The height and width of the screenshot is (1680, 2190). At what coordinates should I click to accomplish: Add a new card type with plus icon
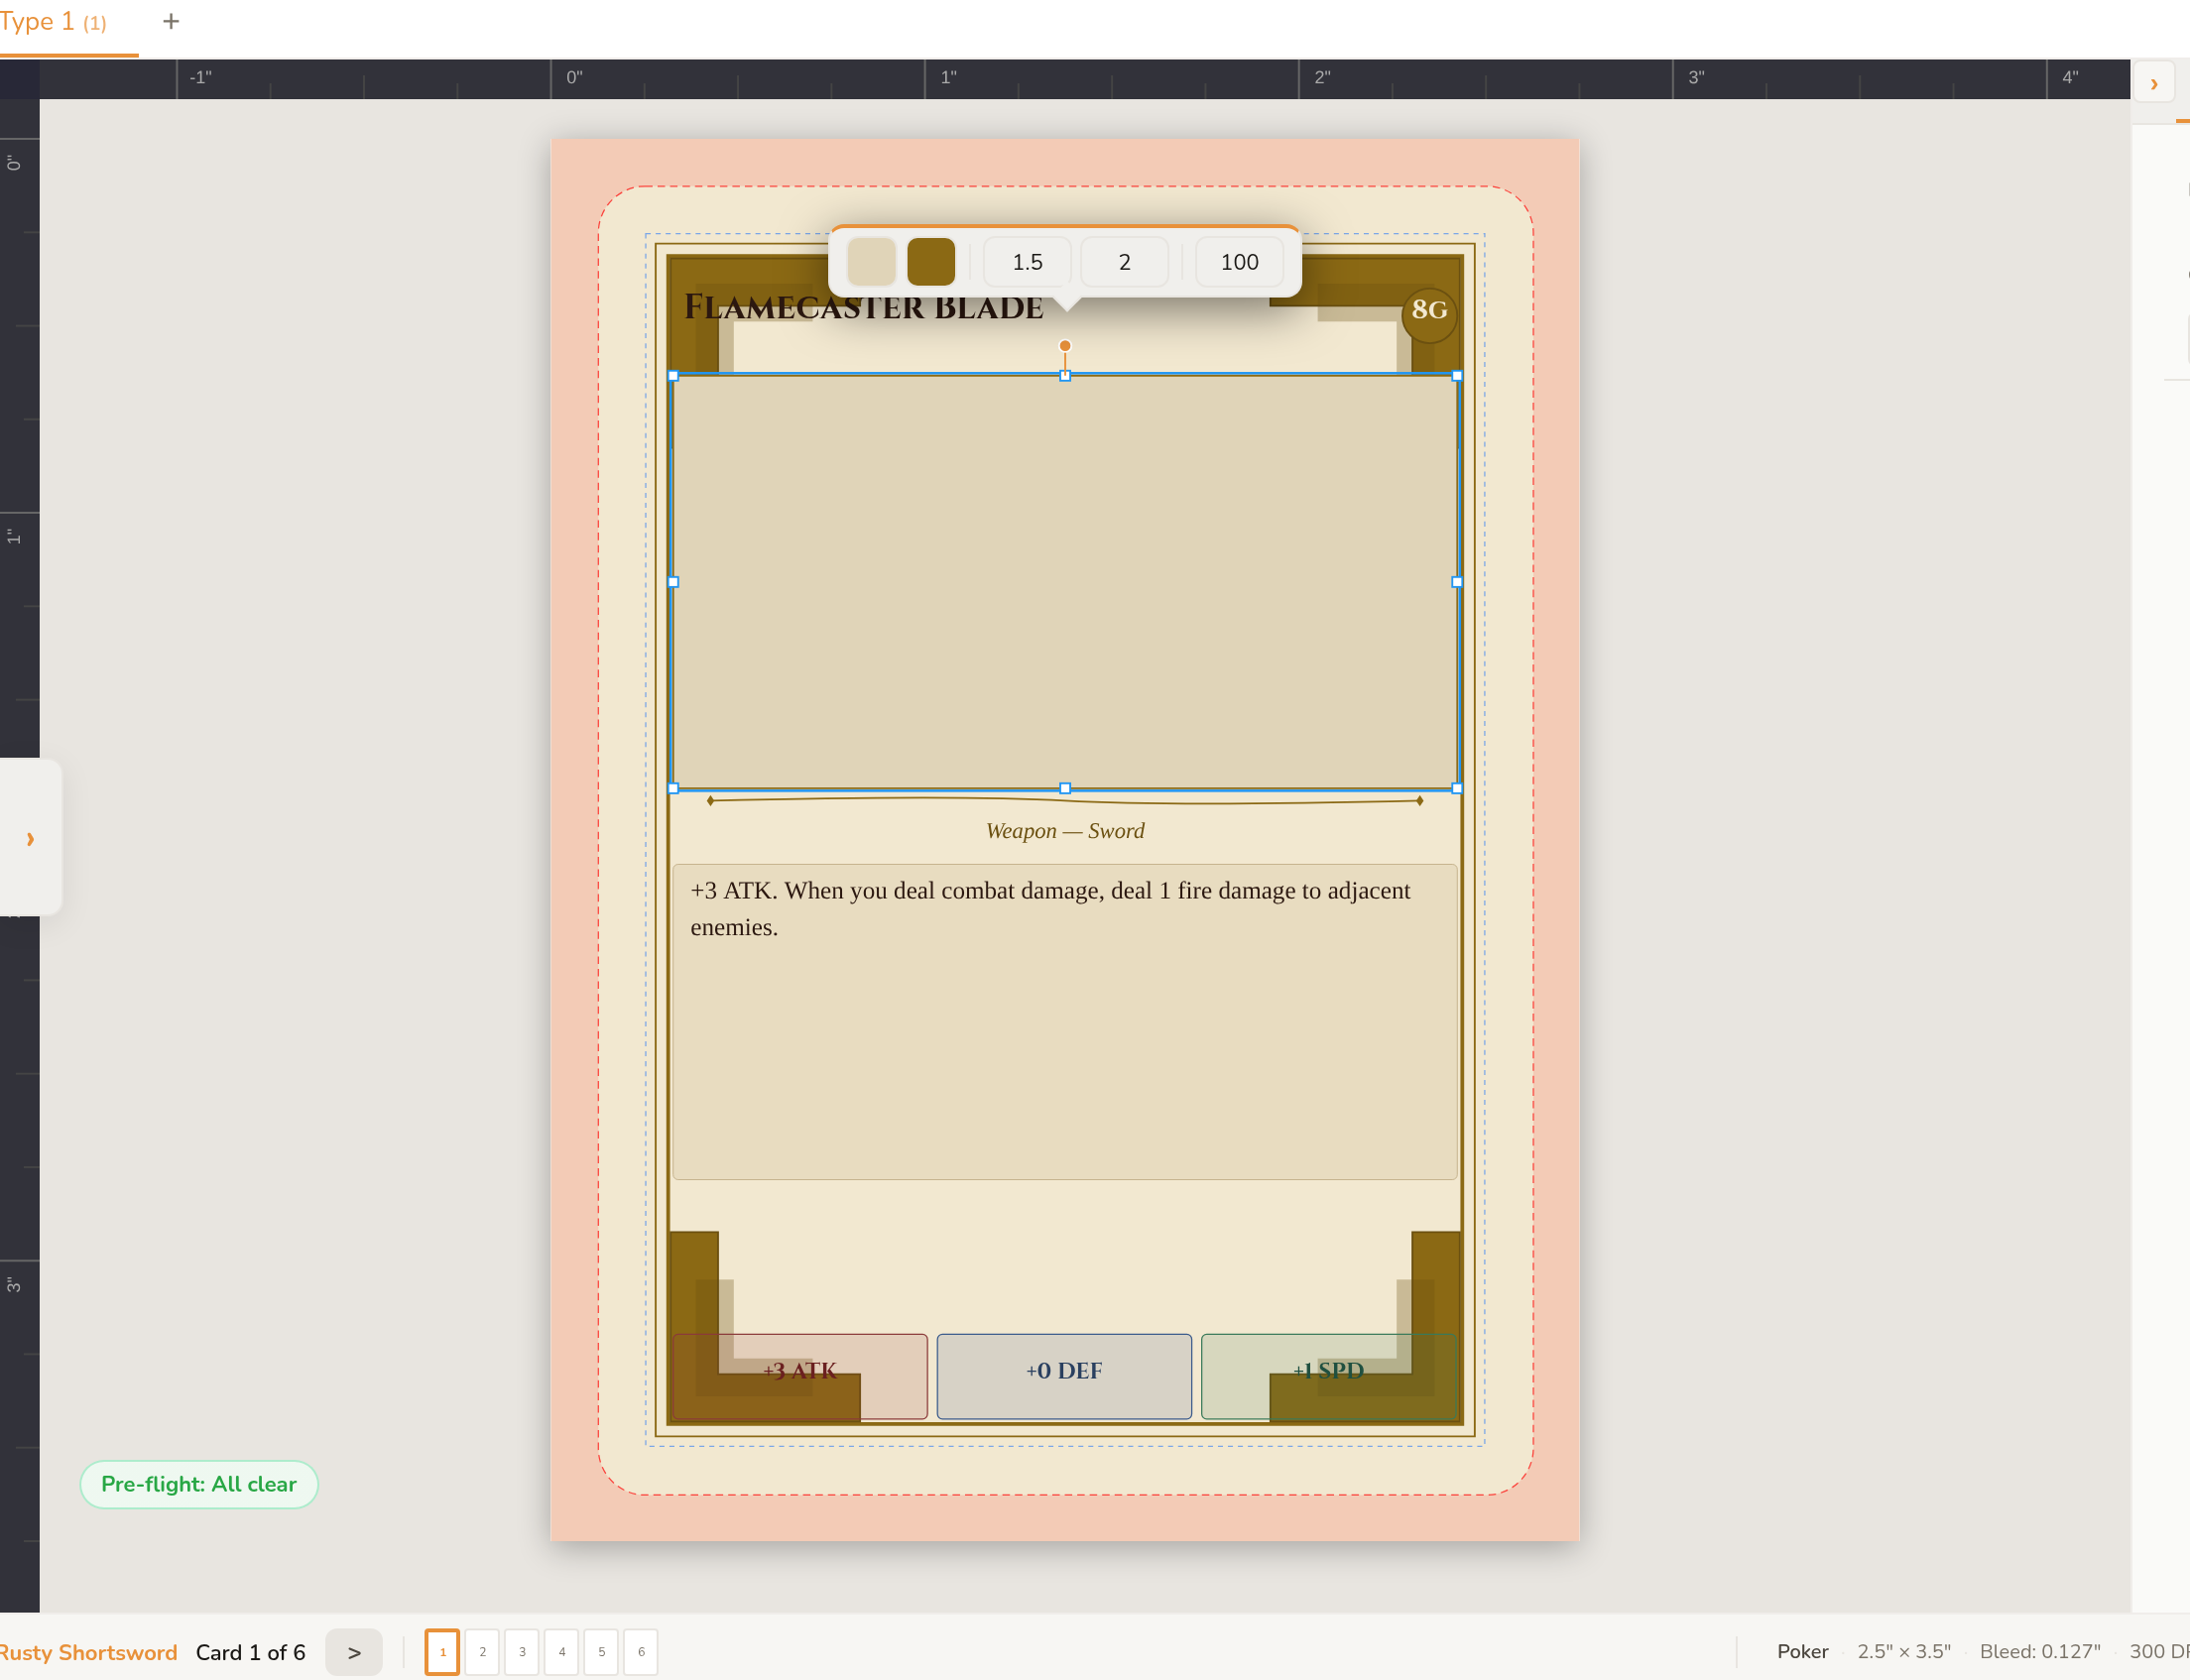coord(171,21)
